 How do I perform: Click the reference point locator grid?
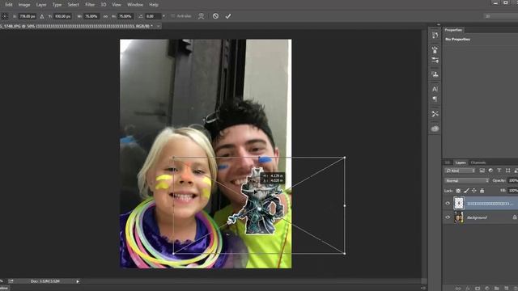[x=4, y=16]
